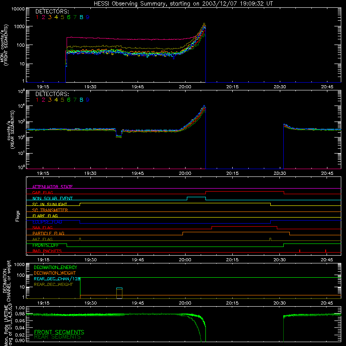Viewport: 346px width, 346px height.
Task: Click the FRONTS_OFF flag label
Action: click(45, 245)
